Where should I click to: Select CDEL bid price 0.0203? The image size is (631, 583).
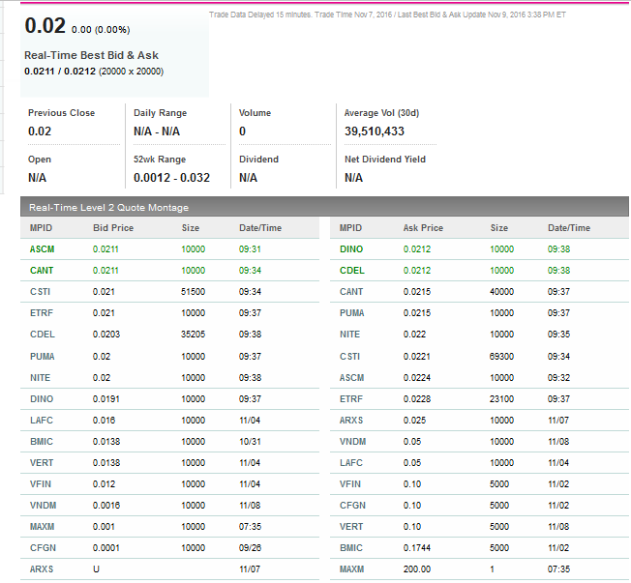(x=106, y=335)
